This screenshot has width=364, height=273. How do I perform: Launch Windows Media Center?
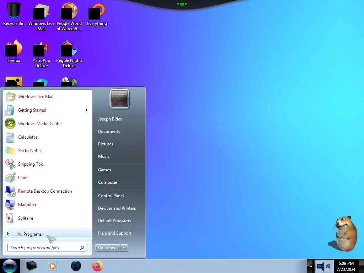48,123
